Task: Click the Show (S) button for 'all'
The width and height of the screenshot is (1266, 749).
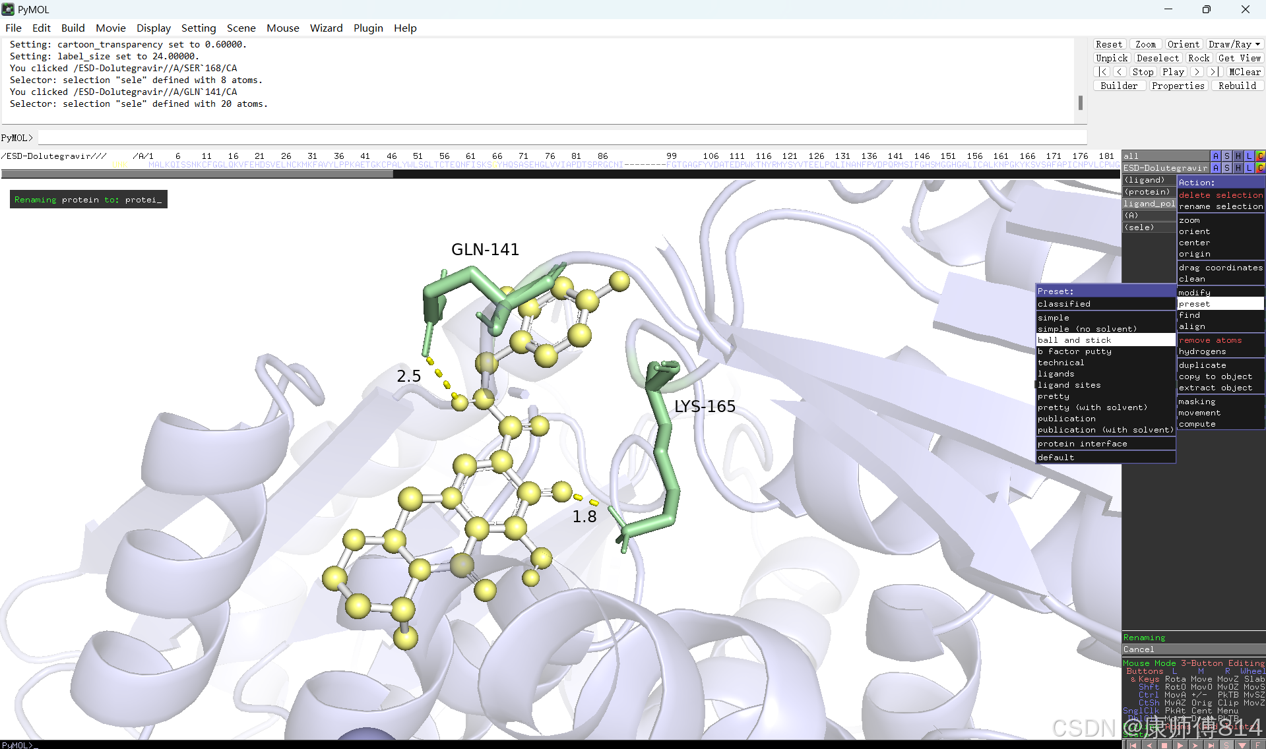Action: coord(1226,156)
